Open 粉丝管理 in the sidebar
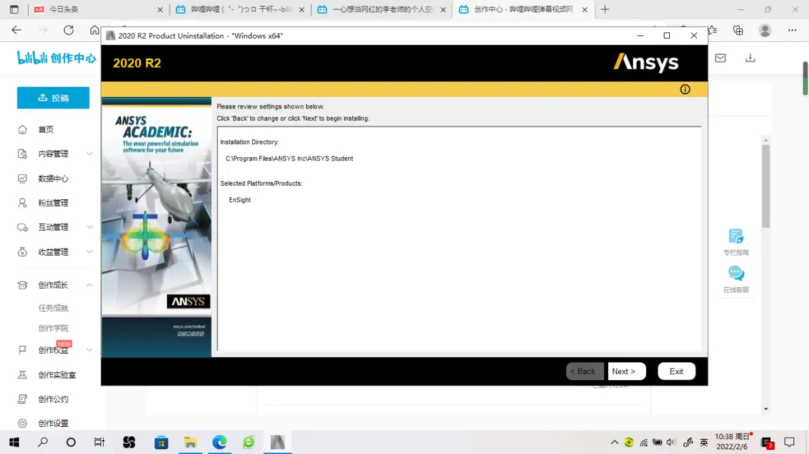 [x=53, y=203]
